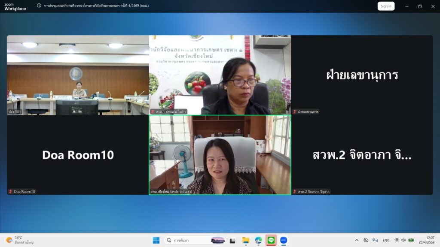This screenshot has height=247, width=440.
Task: Open LINE app from the taskbar
Action: tap(271, 240)
